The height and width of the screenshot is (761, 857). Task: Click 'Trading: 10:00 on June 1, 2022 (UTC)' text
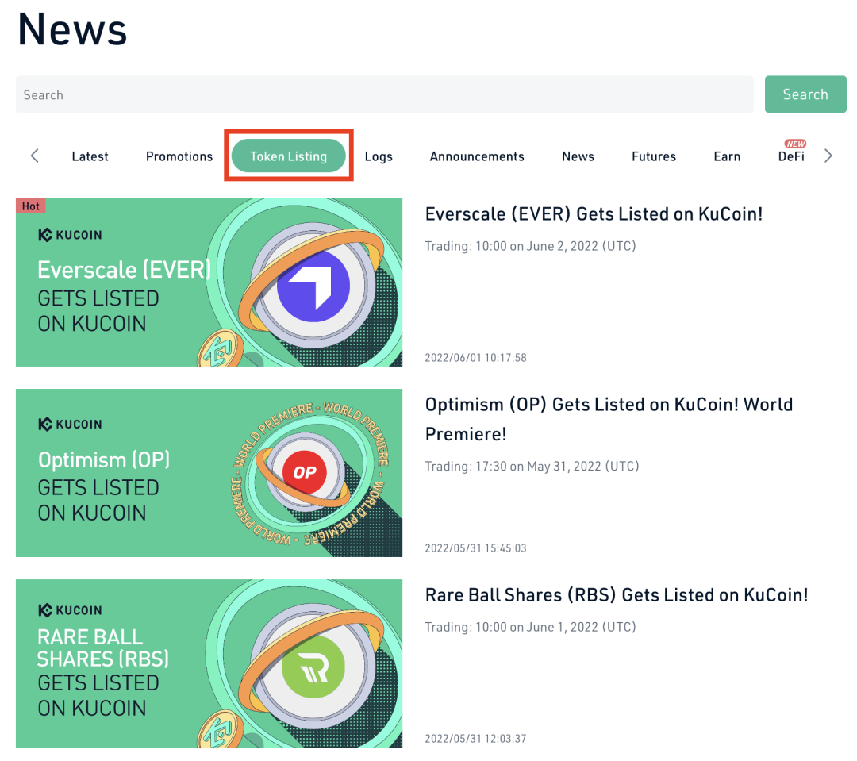point(530,627)
